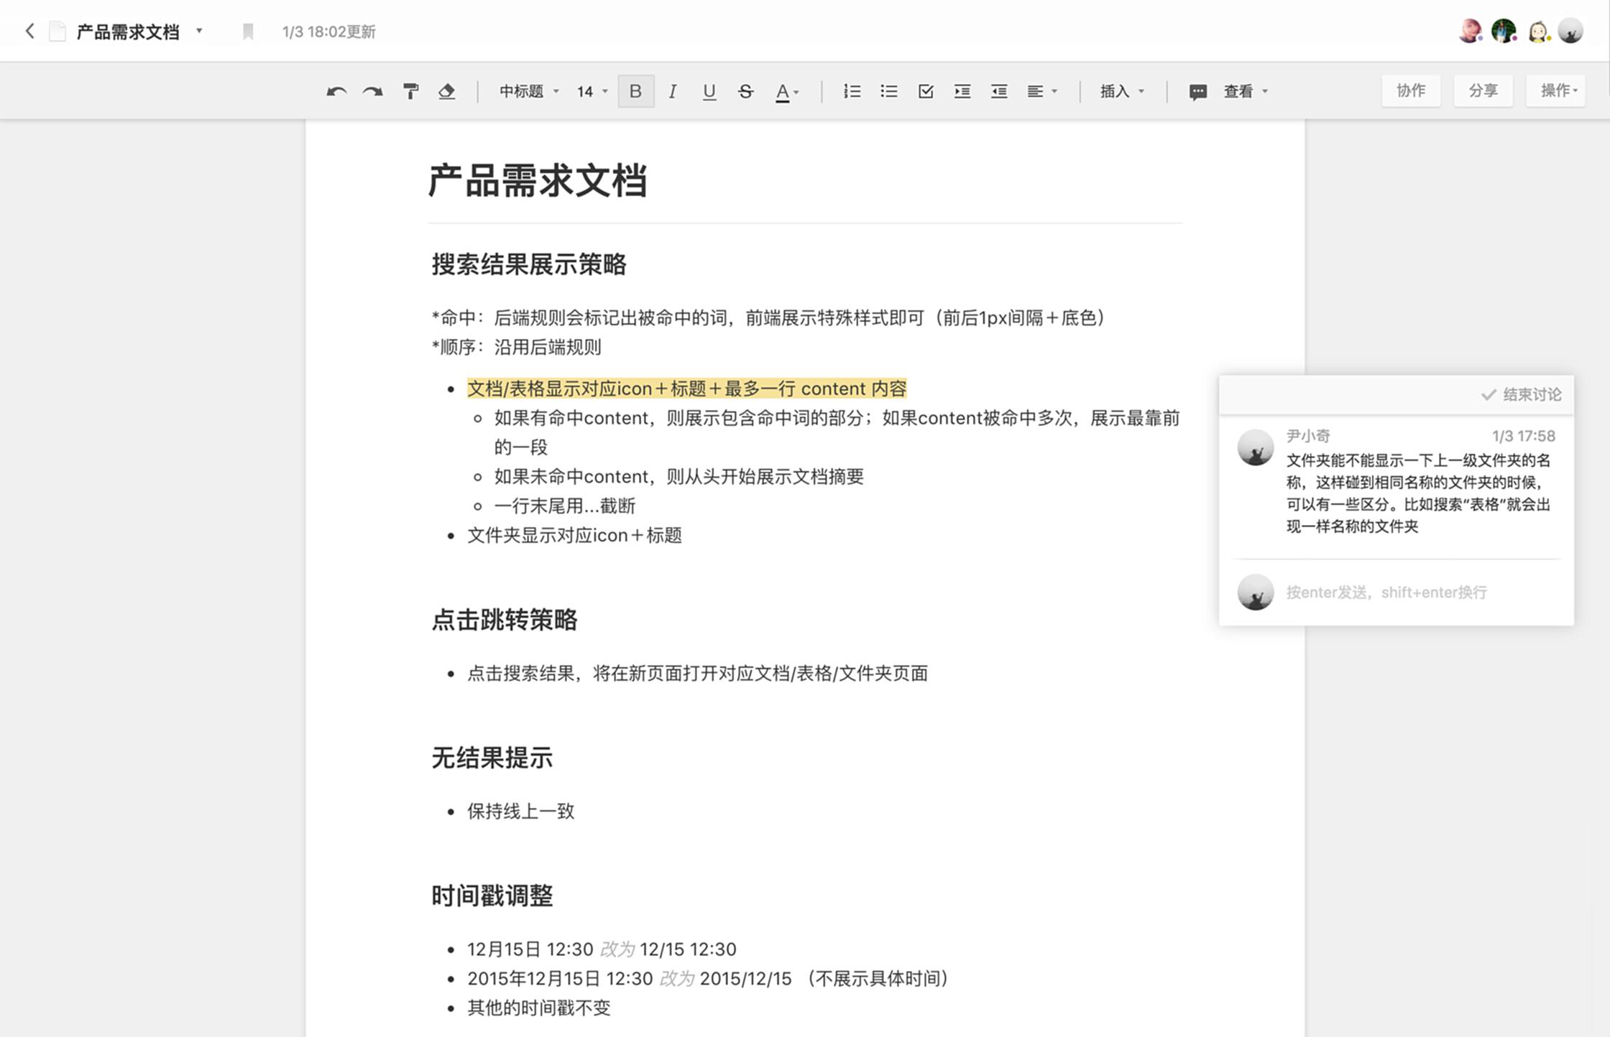Open the comment bubble icon

coord(1197,92)
